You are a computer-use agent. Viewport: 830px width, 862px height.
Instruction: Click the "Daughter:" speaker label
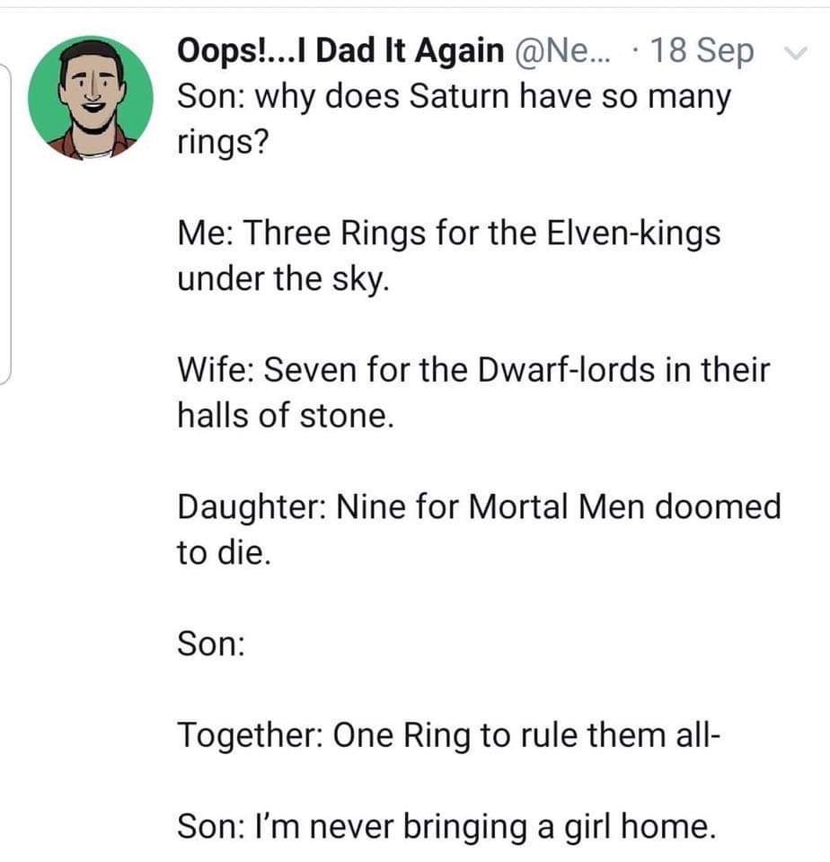(x=251, y=508)
